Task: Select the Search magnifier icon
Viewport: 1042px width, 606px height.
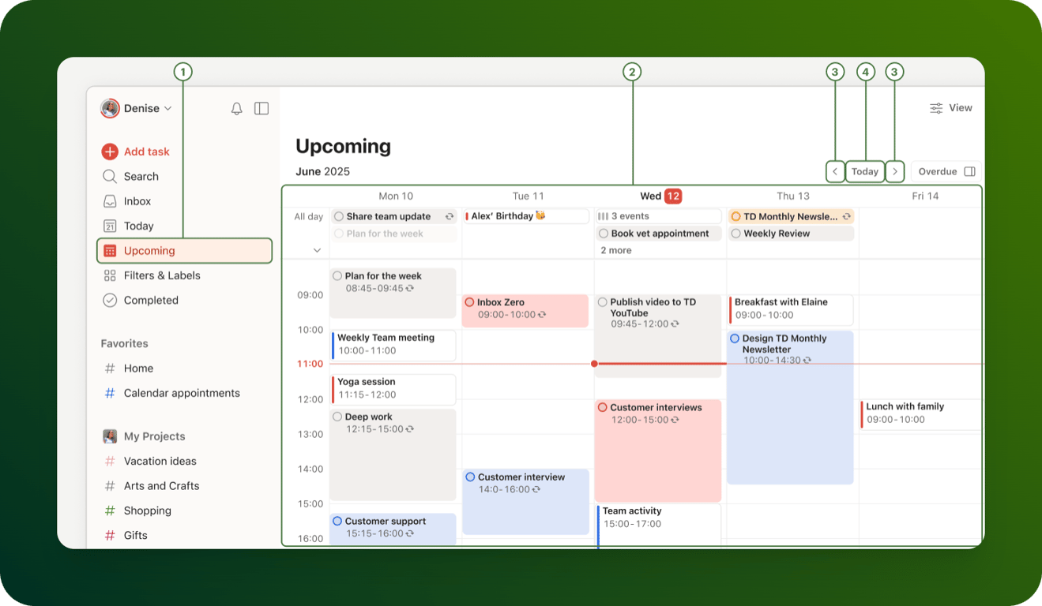Action: (111, 176)
